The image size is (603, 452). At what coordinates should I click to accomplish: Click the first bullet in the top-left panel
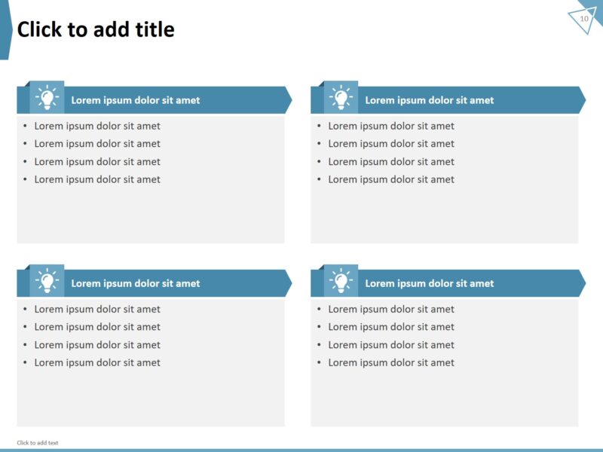tap(97, 126)
